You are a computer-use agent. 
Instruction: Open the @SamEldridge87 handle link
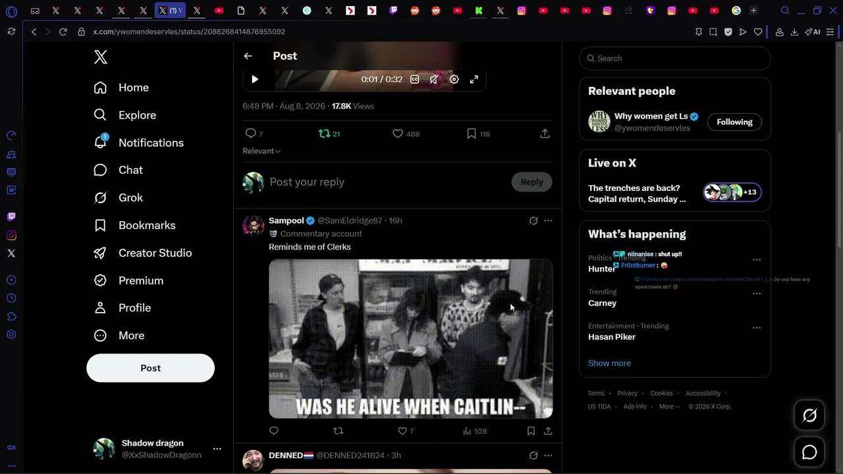(350, 221)
